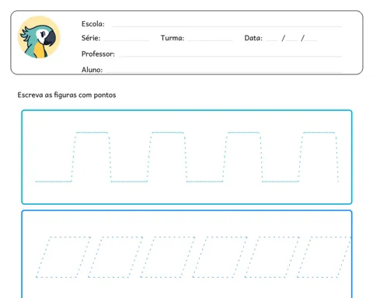The width and height of the screenshot is (373, 298).
Task: Click the year blank in Data
Action: (x=311, y=40)
